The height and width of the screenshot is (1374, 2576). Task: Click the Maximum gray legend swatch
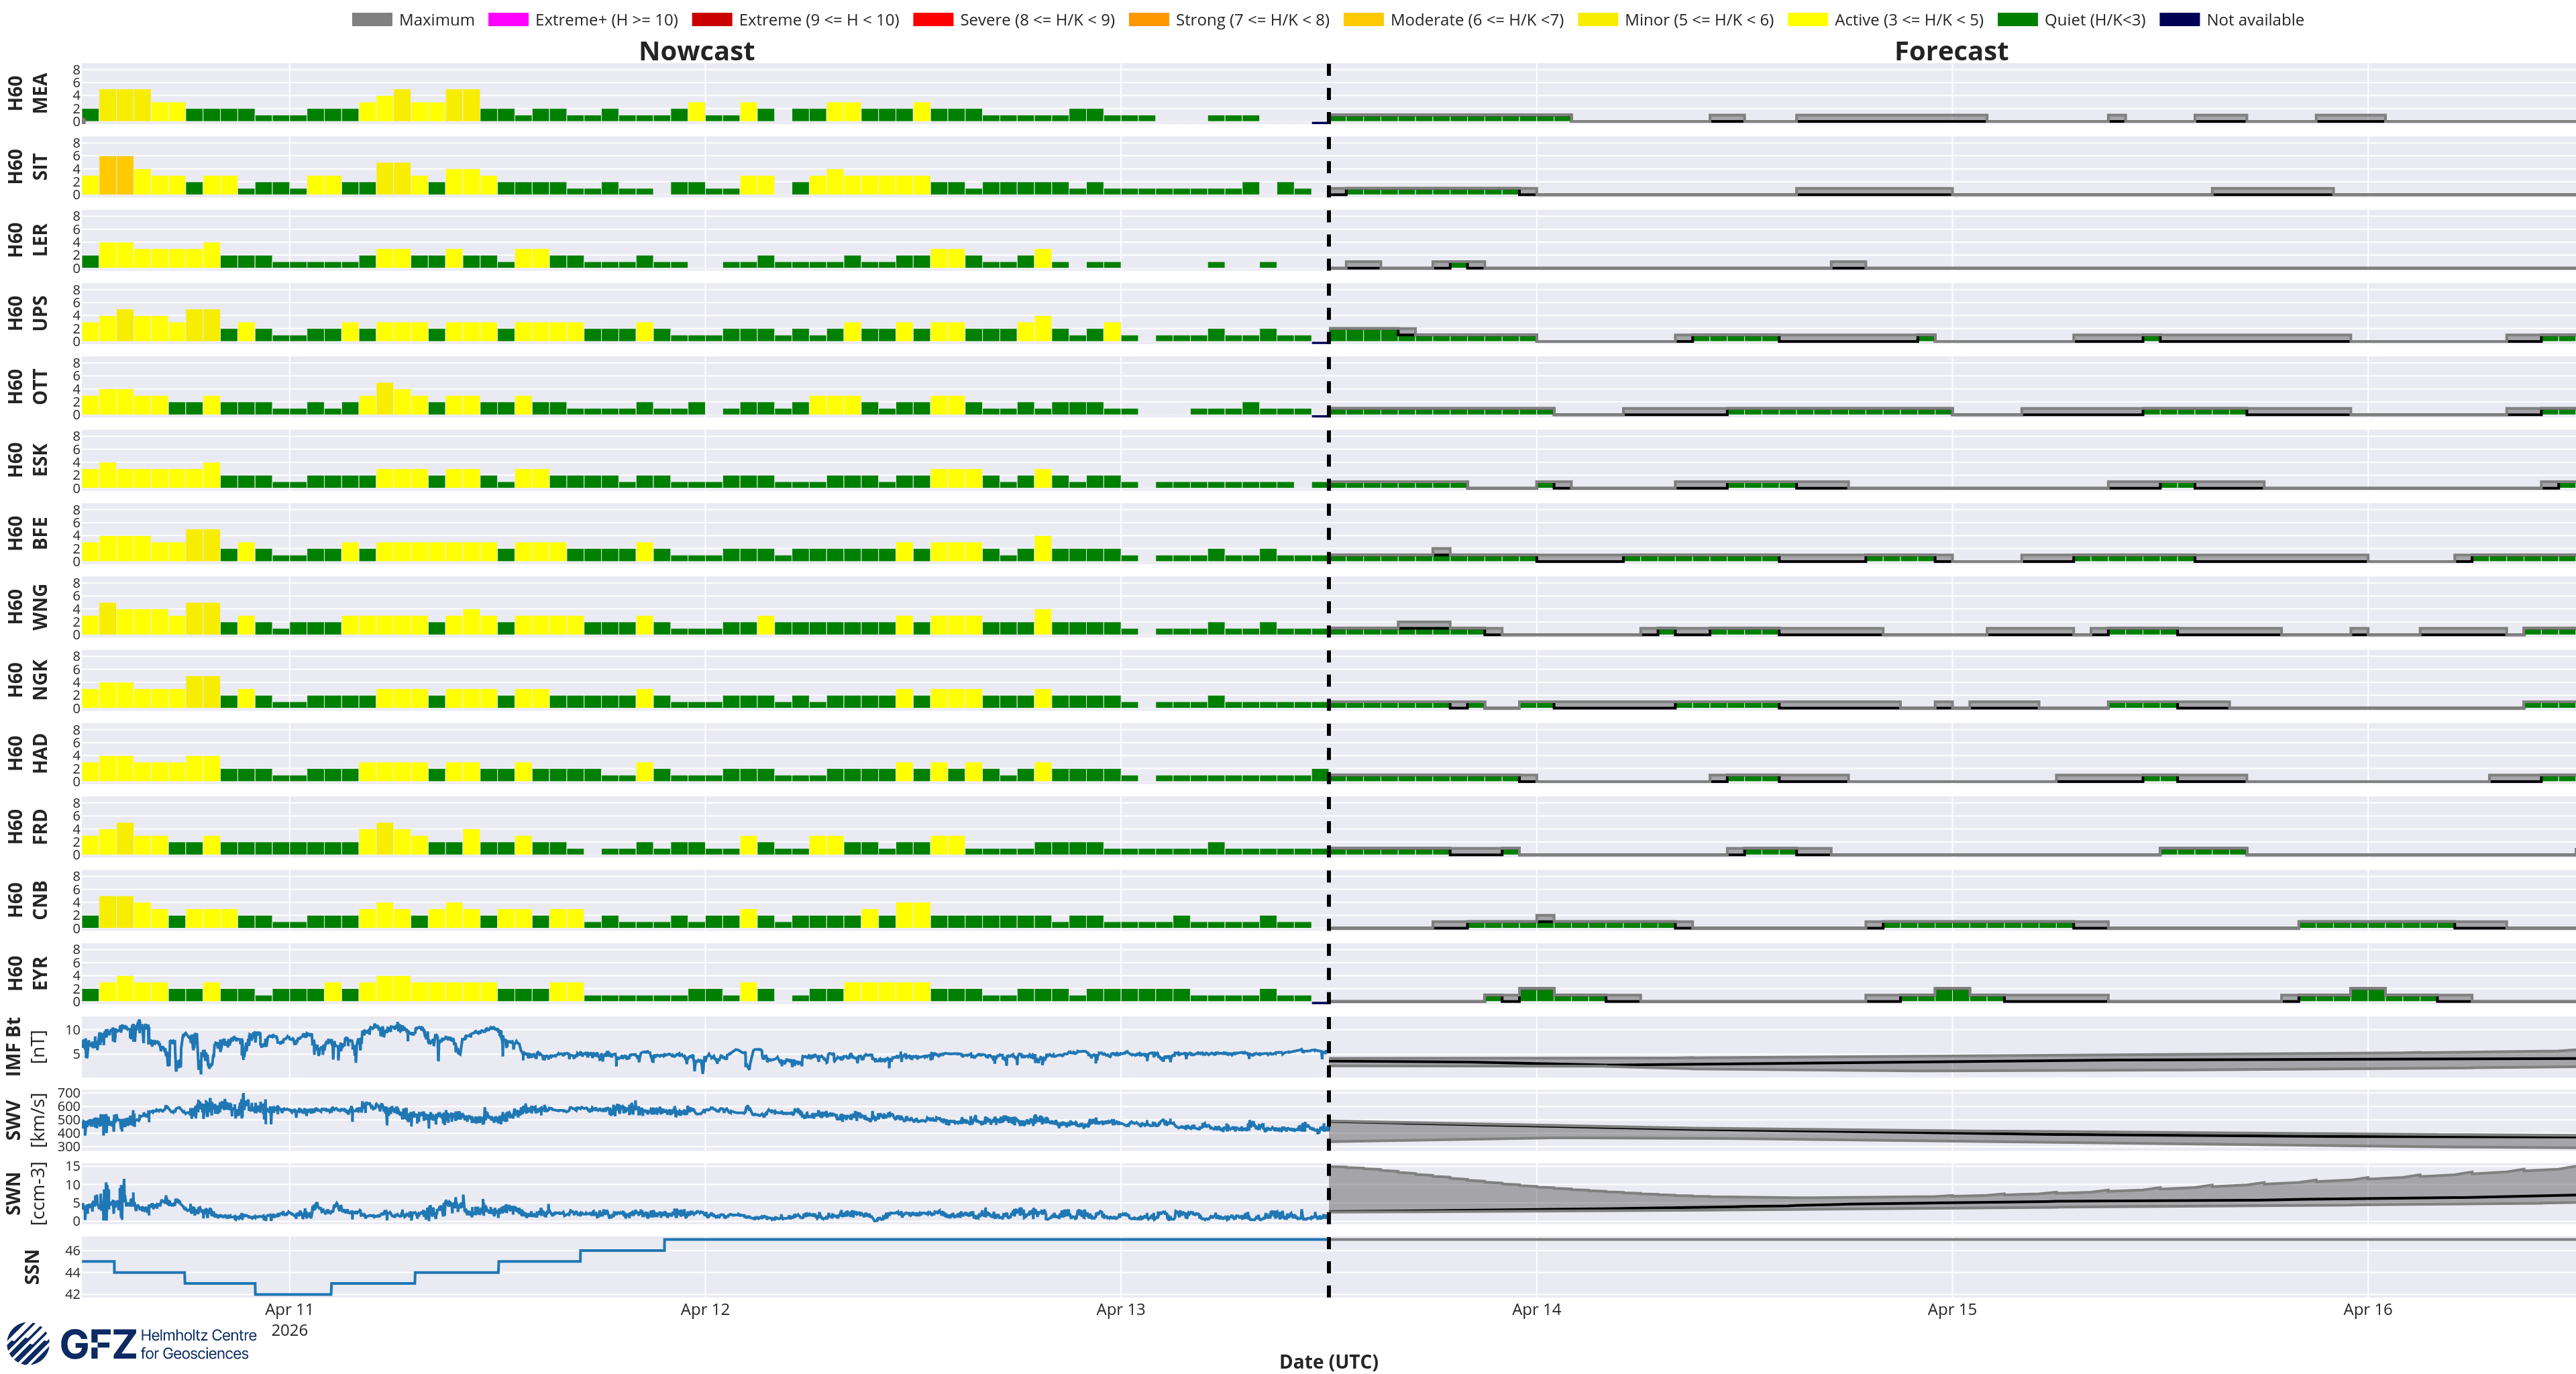372,20
